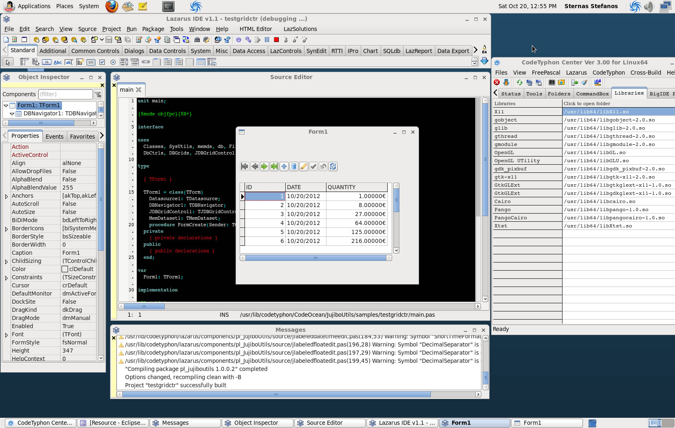Expand the Font property
Image resolution: width=675 pixels, height=428 pixels.
[7, 335]
